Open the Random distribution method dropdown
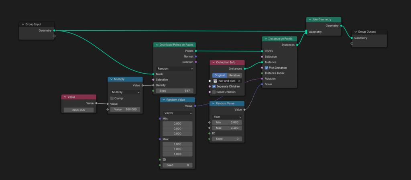The image size is (411, 180). point(175,69)
